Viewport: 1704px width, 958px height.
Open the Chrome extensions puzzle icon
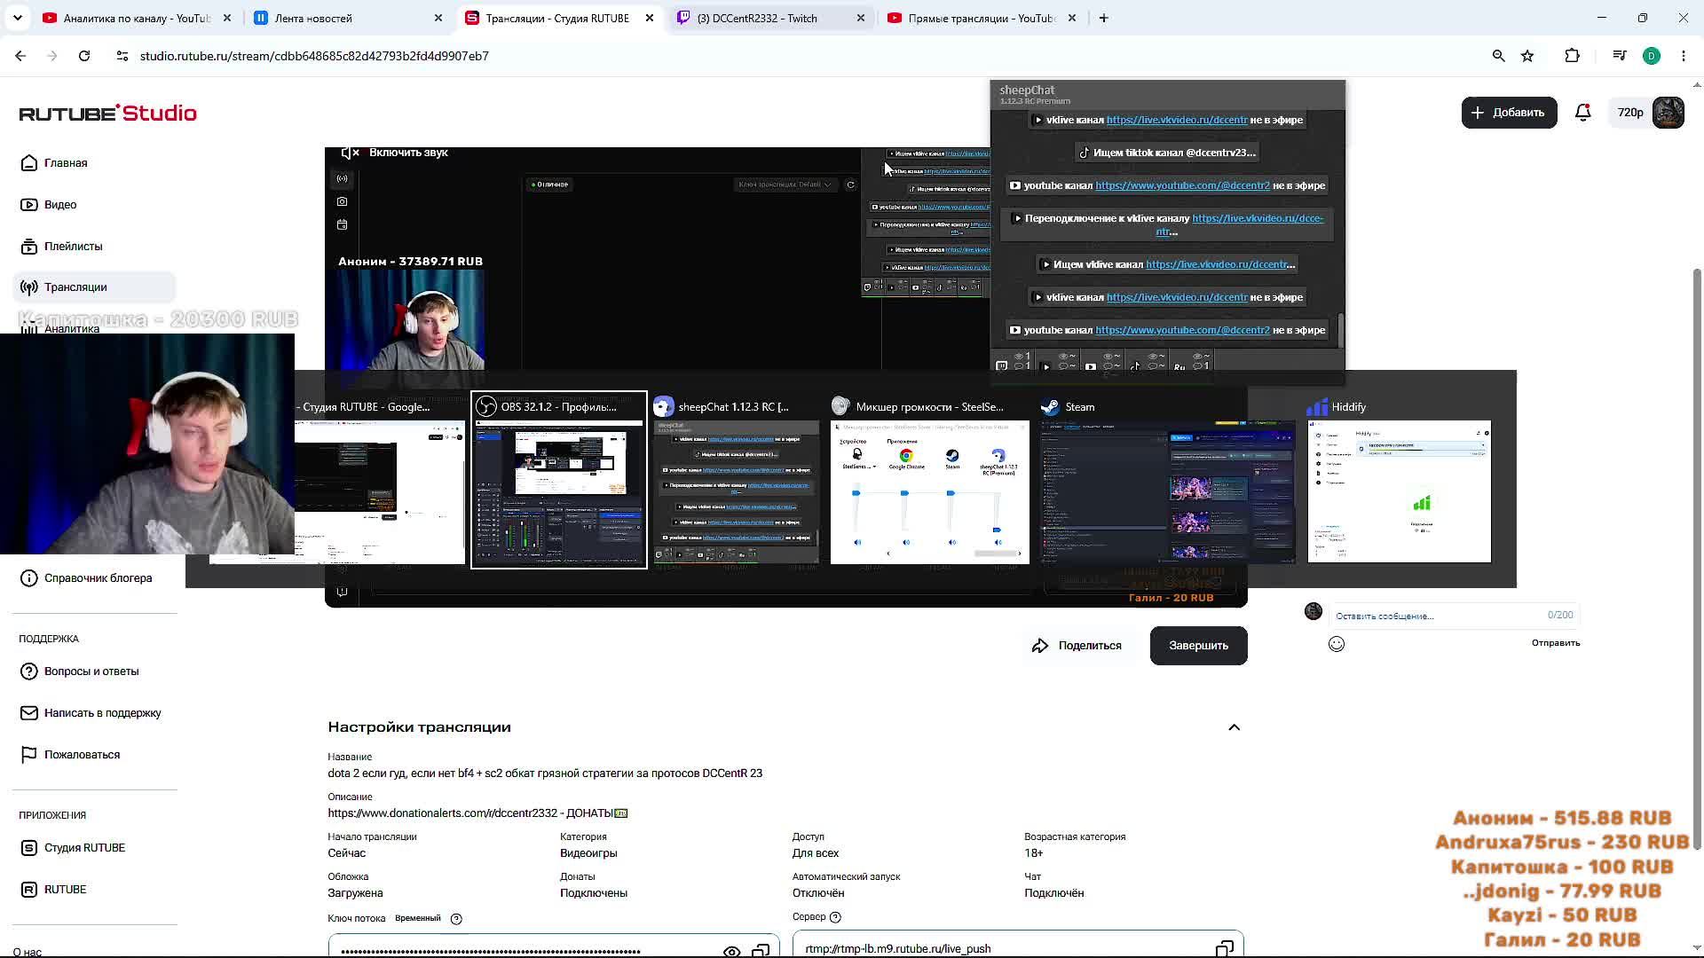click(1572, 56)
